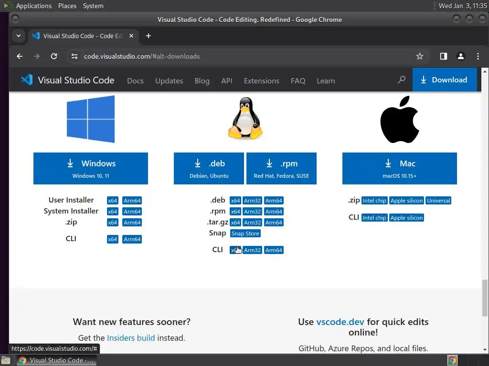Download the Mac macOS 10.15+ build
The width and height of the screenshot is (489, 366).
pyautogui.click(x=400, y=168)
